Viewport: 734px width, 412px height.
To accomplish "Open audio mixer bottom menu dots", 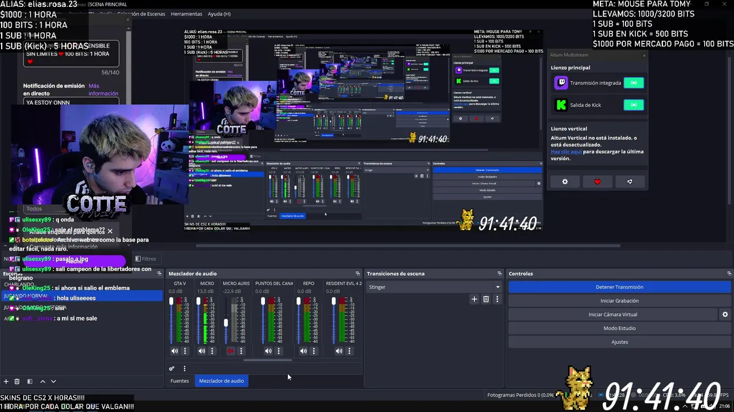I will point(184,369).
